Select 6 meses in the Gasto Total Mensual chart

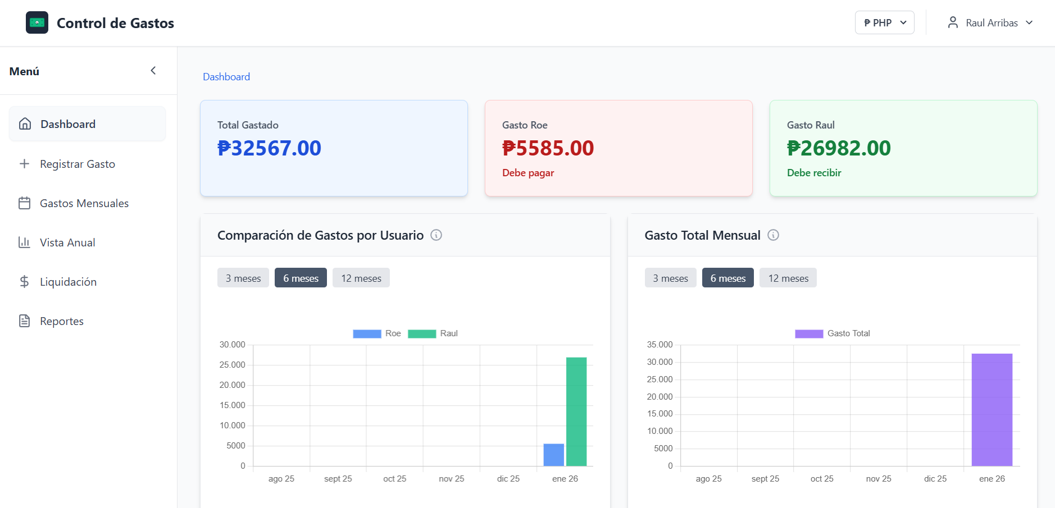728,278
